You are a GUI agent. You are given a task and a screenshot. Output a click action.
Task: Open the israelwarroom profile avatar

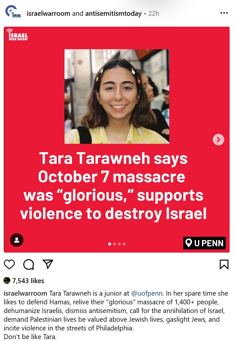click(13, 13)
